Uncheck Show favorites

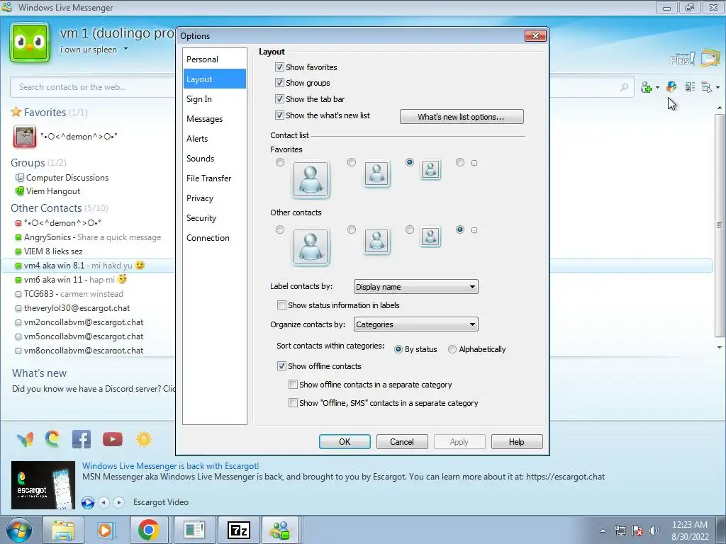pyautogui.click(x=279, y=67)
